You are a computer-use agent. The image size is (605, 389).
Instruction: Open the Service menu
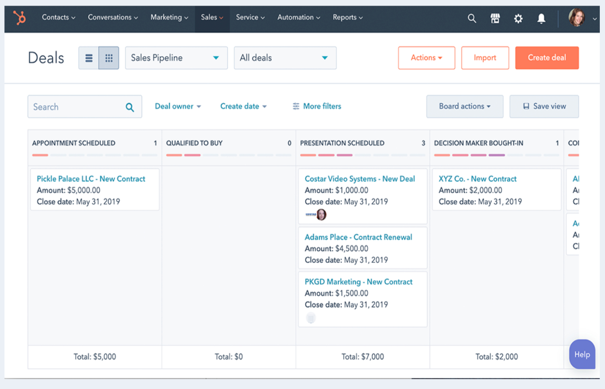click(250, 17)
